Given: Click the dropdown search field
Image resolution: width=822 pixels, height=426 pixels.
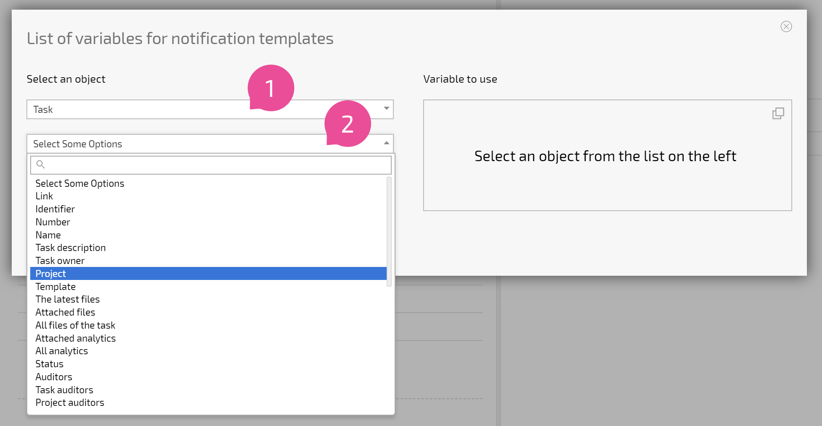Looking at the screenshot, I should coord(211,165).
